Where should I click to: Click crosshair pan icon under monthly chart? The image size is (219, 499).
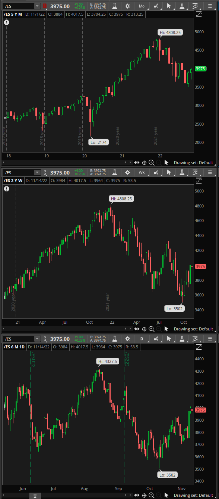(x=144, y=163)
